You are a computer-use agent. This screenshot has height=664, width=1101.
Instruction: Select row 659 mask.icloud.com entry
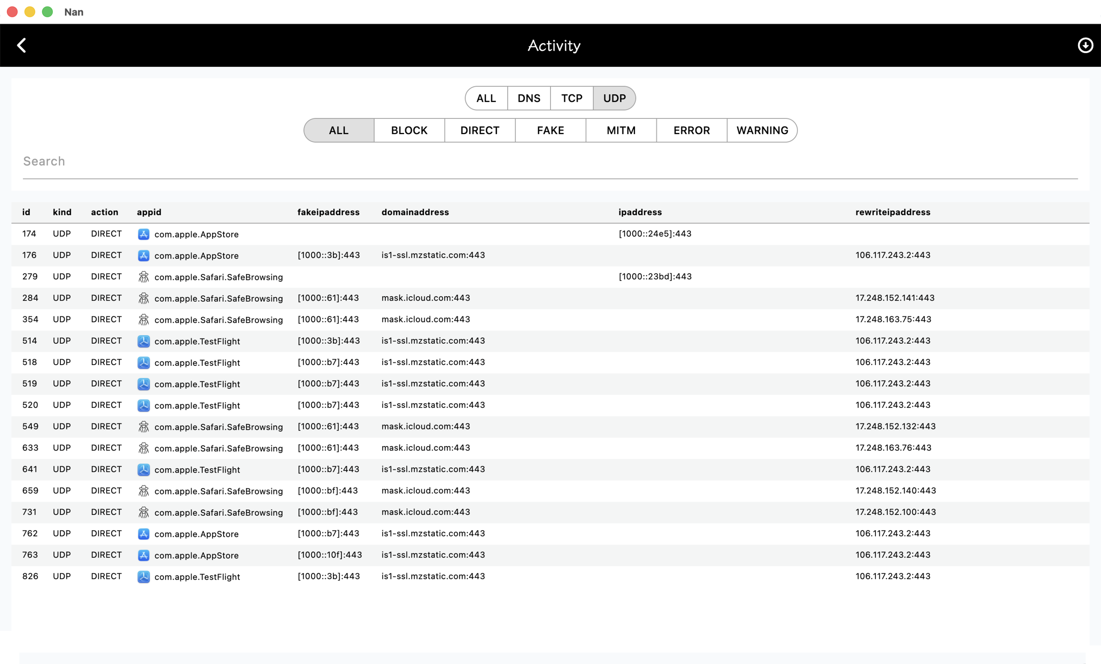coord(426,491)
